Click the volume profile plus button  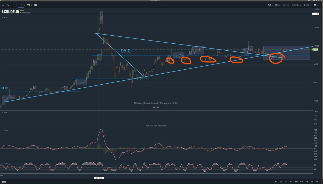click(x=158, y=107)
